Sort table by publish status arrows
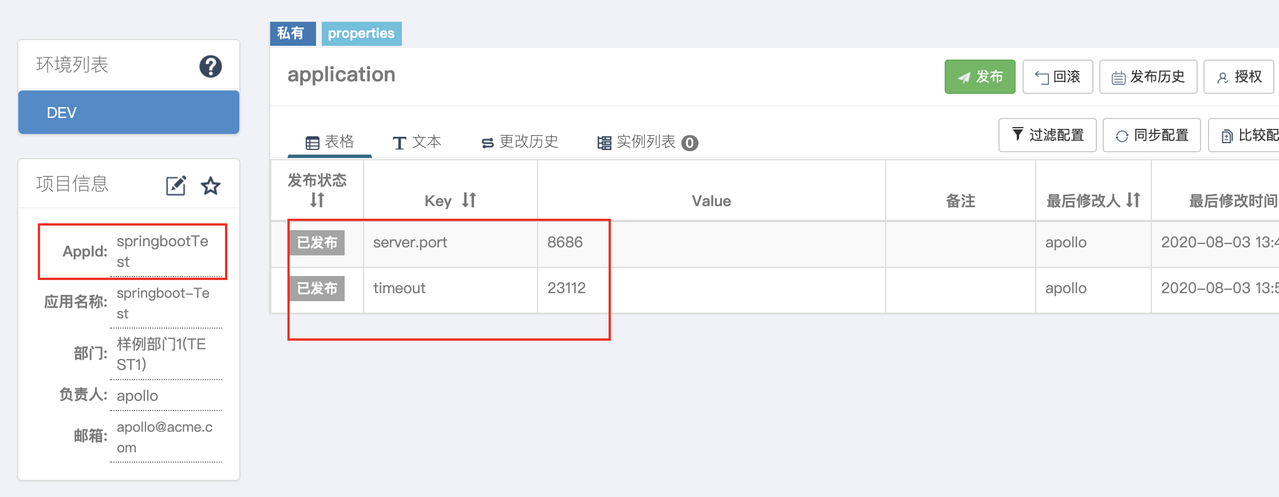The image size is (1279, 497). tap(317, 200)
